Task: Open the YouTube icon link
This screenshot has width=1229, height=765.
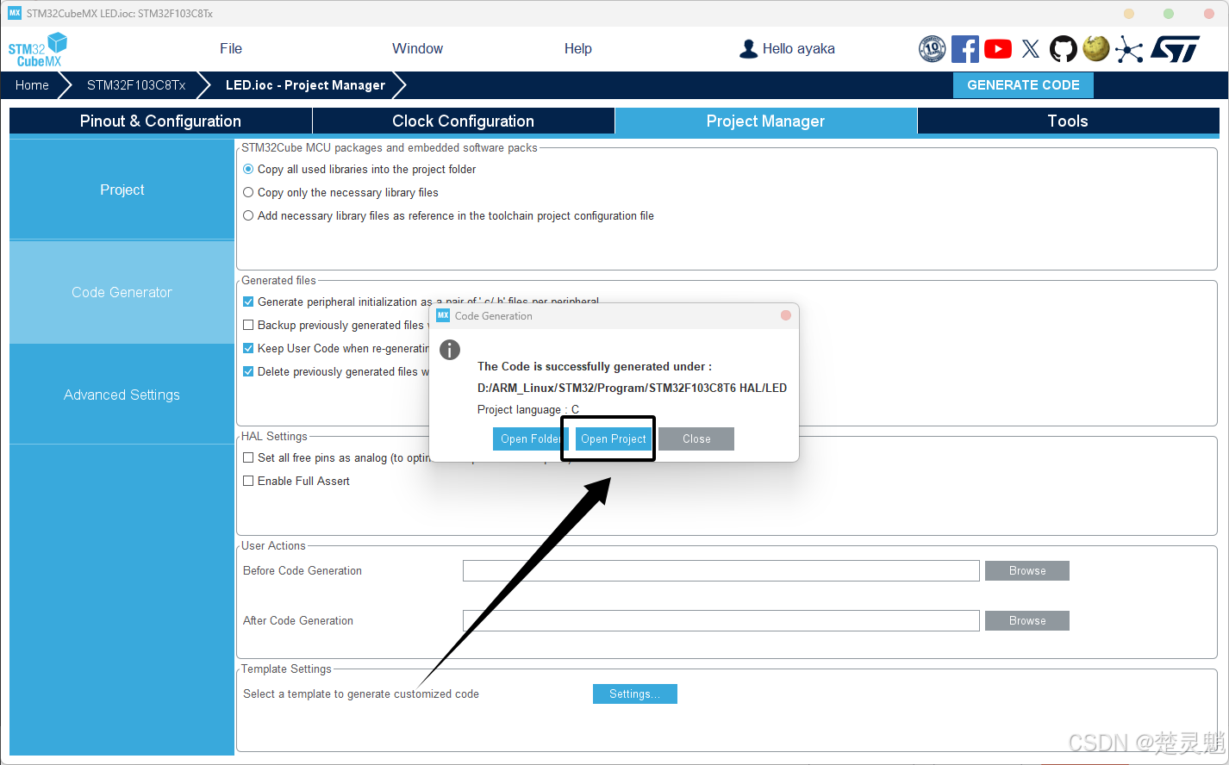Action: (x=998, y=49)
